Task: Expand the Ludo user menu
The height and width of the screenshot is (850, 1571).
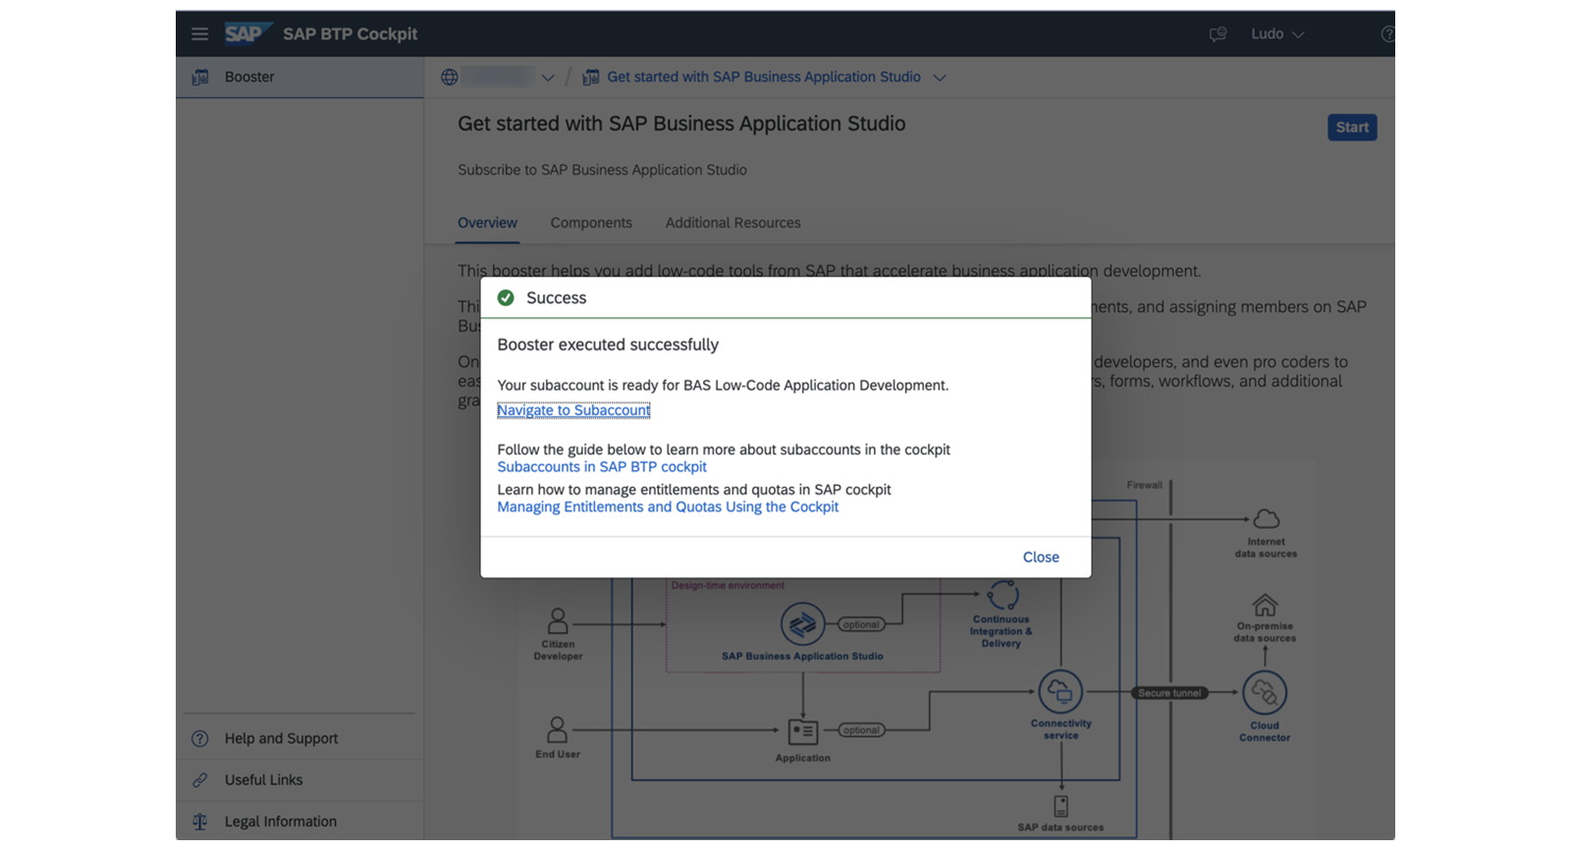Action: [1277, 34]
